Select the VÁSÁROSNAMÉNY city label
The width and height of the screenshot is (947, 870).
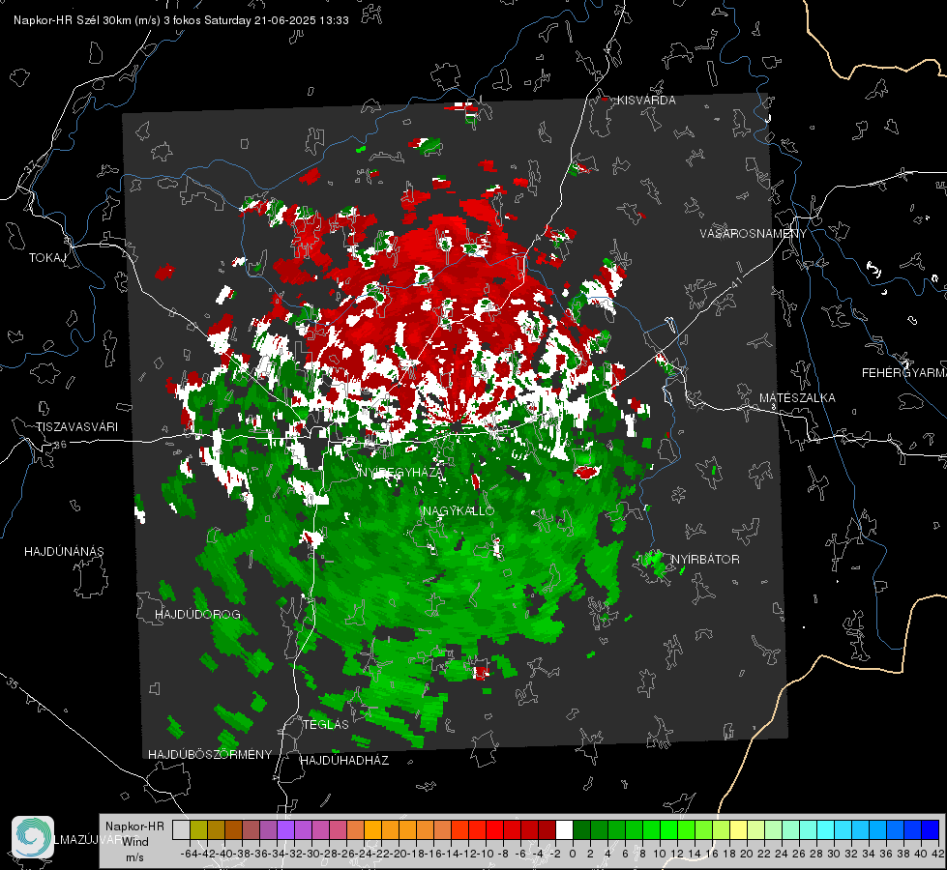pyautogui.click(x=754, y=233)
